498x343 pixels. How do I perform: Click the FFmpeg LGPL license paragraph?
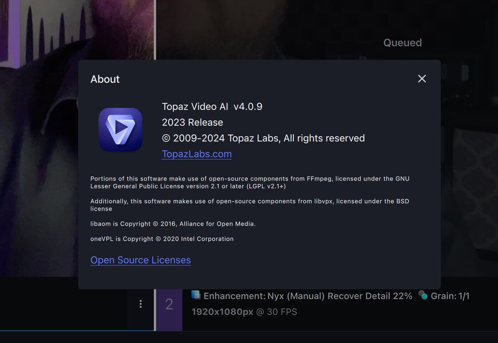[249, 182]
